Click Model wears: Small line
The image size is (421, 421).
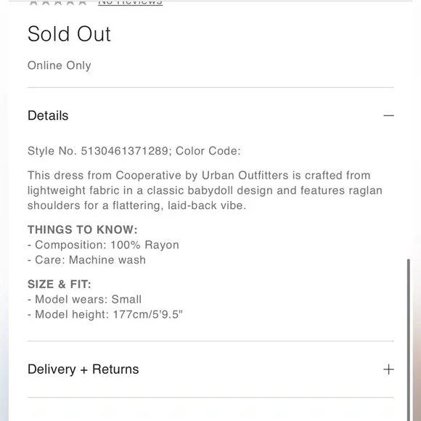coord(85,299)
